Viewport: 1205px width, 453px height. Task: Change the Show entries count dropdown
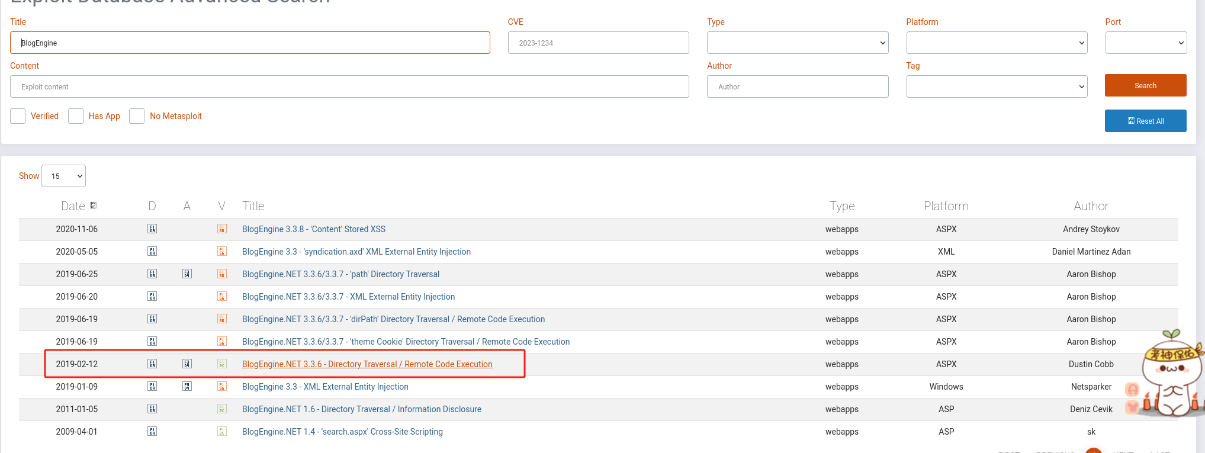64,176
